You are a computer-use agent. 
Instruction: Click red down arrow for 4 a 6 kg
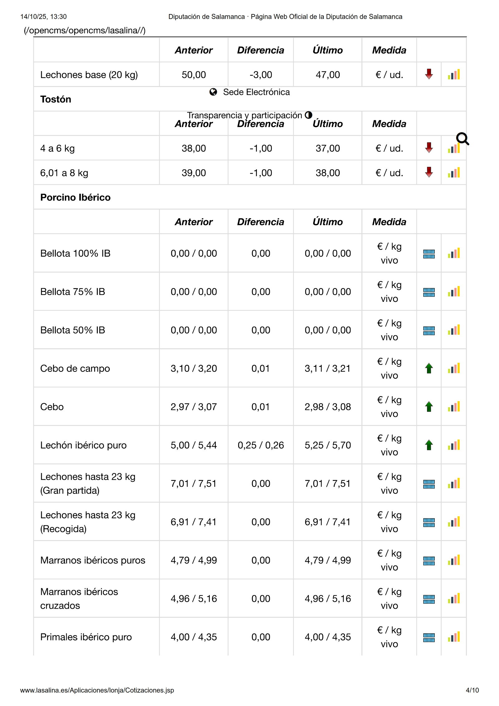[429, 148]
